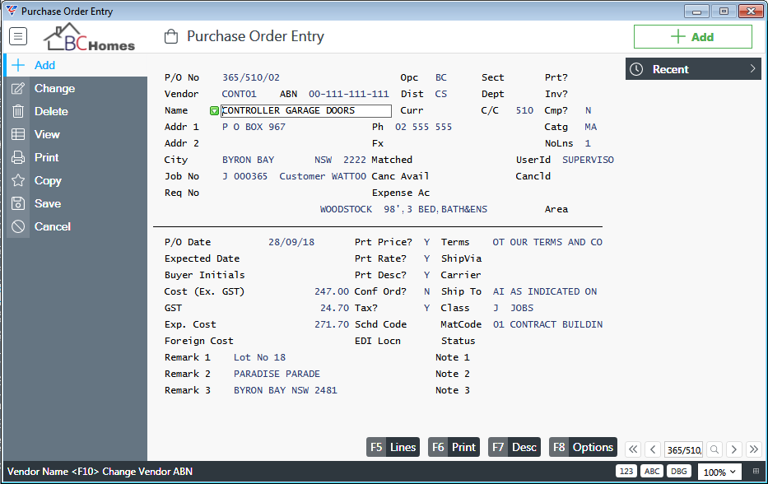Jump to last record arrow
The height and width of the screenshot is (484, 768).
pos(754,449)
